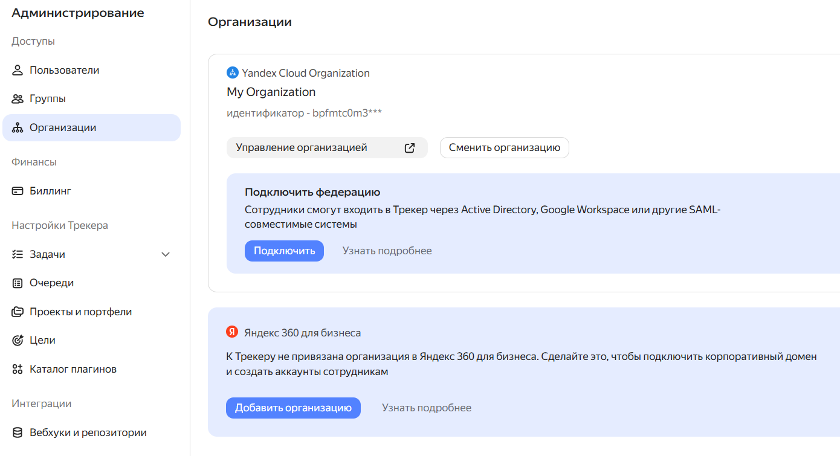Click the My Organization name text

click(x=271, y=92)
